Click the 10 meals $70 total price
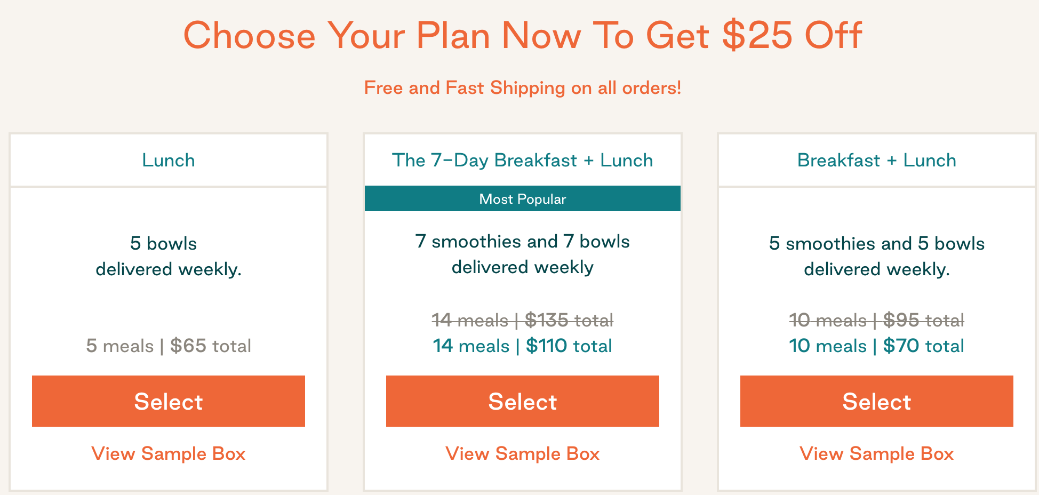Image resolution: width=1039 pixels, height=495 pixels. click(876, 346)
